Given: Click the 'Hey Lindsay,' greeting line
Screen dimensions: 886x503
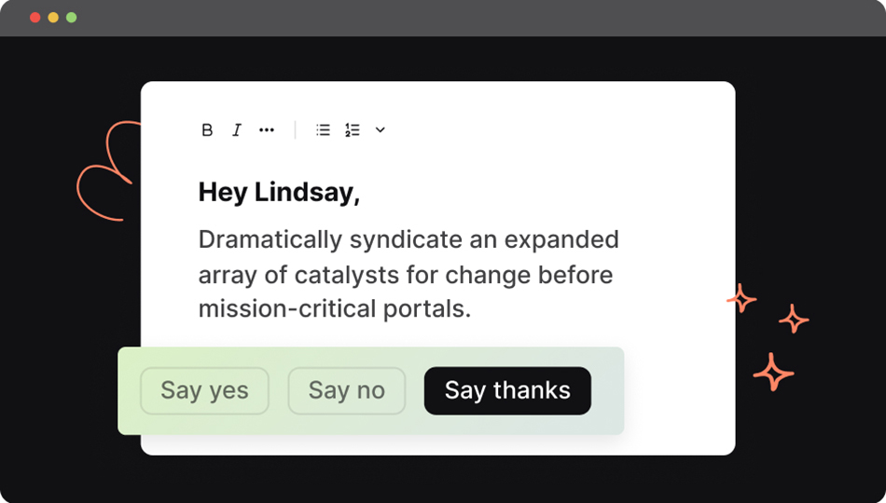Looking at the screenshot, I should pos(279,193).
